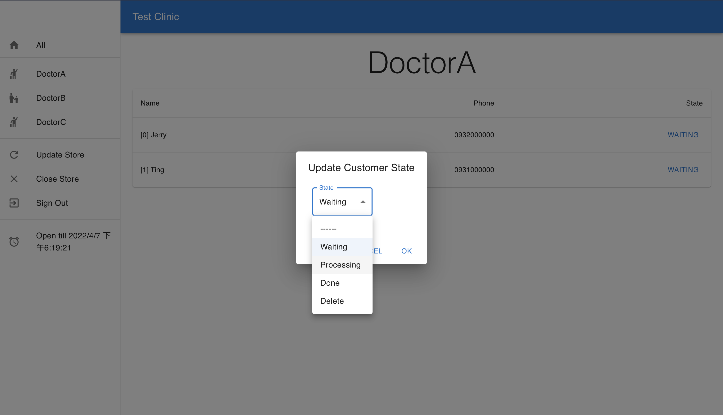Click the Close Store X icon
The height and width of the screenshot is (415, 723).
point(14,179)
